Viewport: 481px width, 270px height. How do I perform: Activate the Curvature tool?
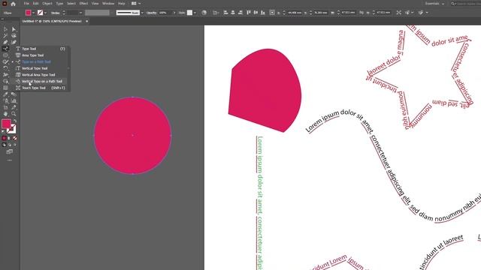[14, 42]
